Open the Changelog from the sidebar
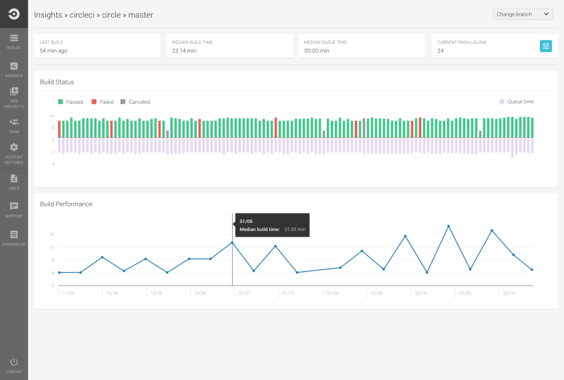Image resolution: width=564 pixels, height=380 pixels. [14, 237]
